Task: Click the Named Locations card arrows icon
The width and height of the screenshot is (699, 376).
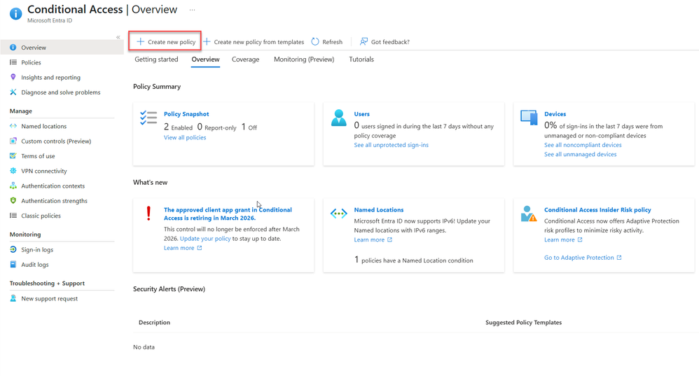Action: 339,214
